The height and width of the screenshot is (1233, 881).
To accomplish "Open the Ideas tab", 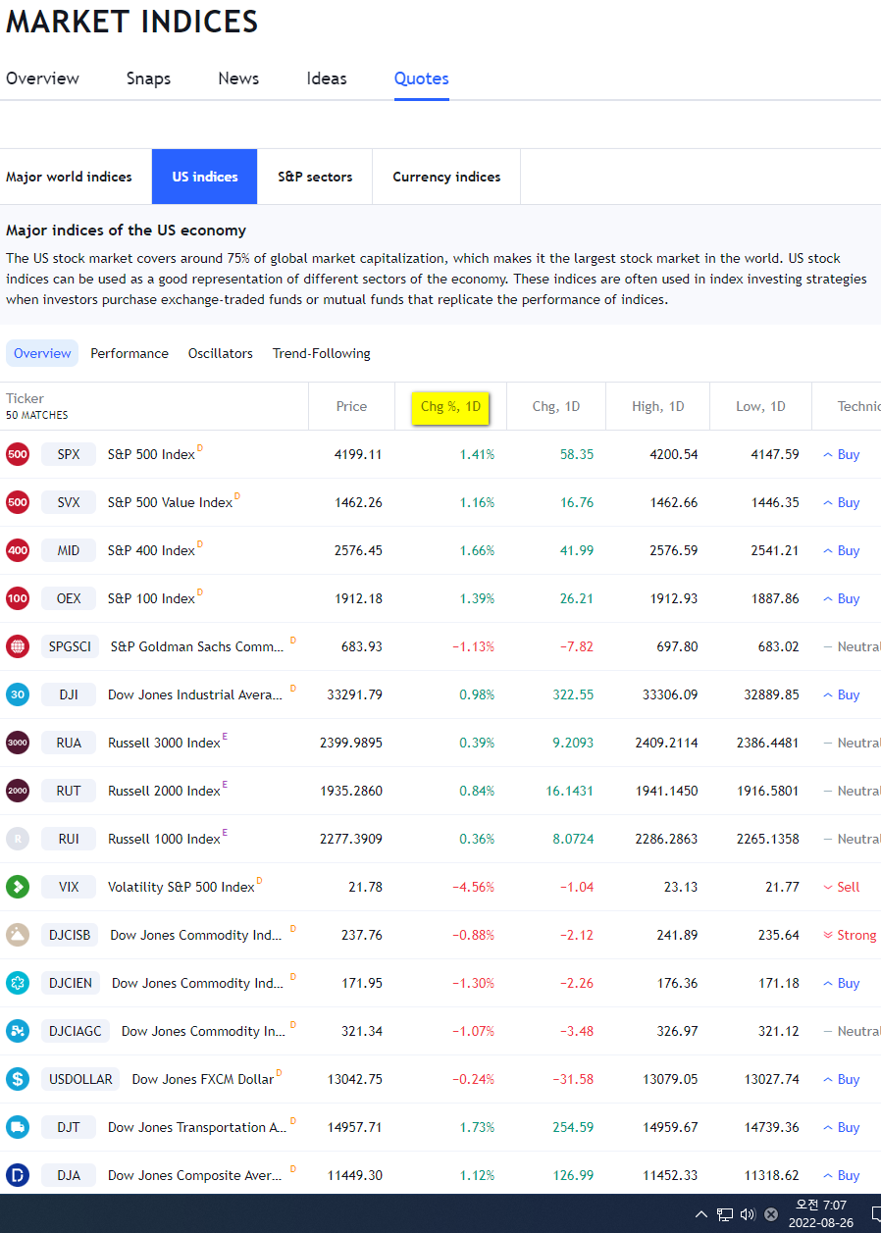I will 327,78.
